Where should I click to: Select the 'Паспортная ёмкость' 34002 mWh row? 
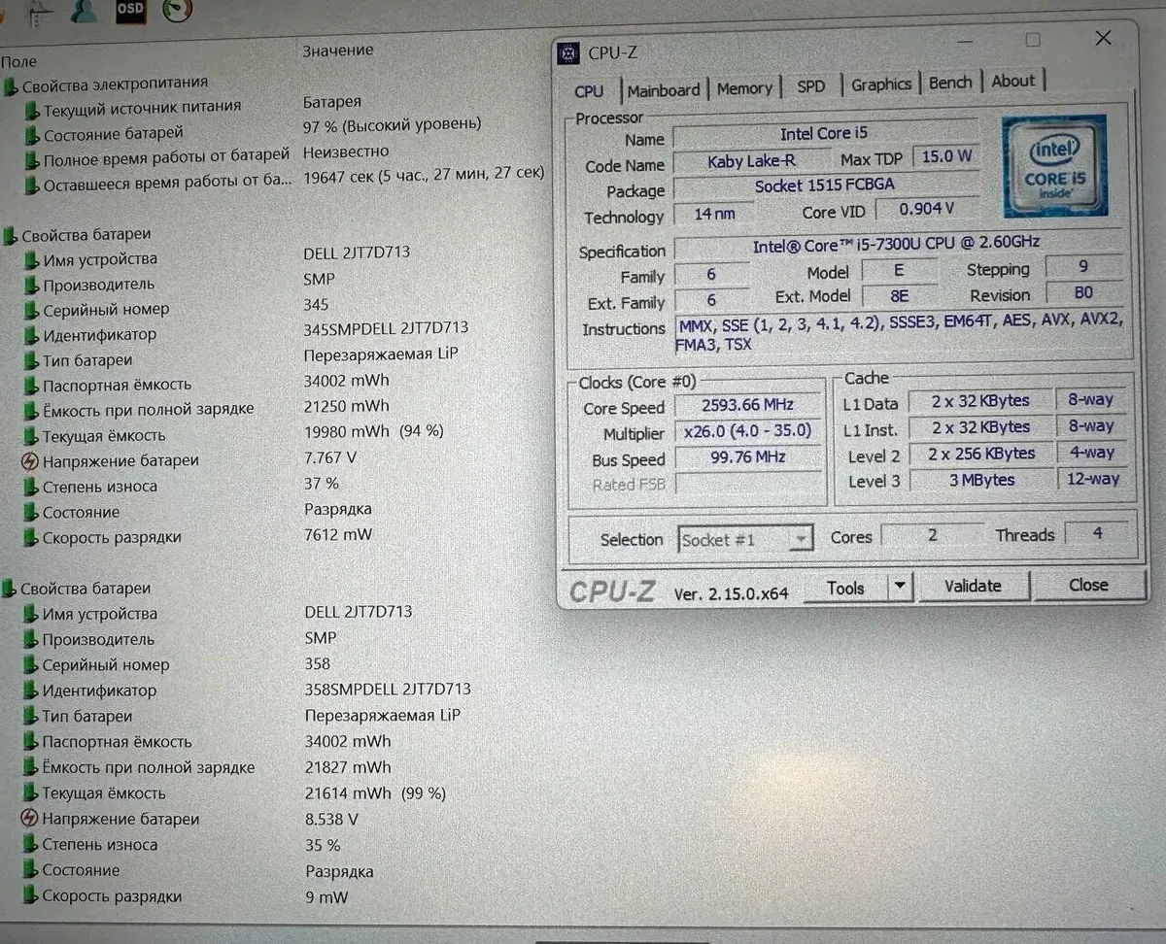click(x=117, y=386)
